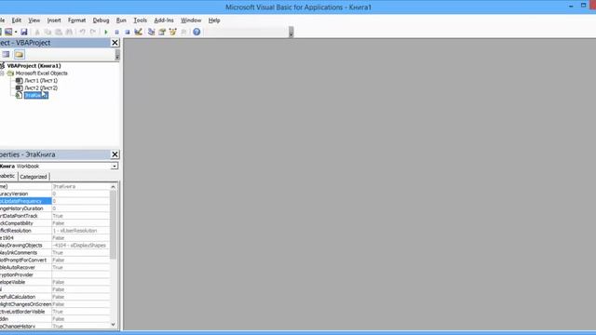
Task: Select Лист2 (Лист2) in project tree
Action: point(41,87)
